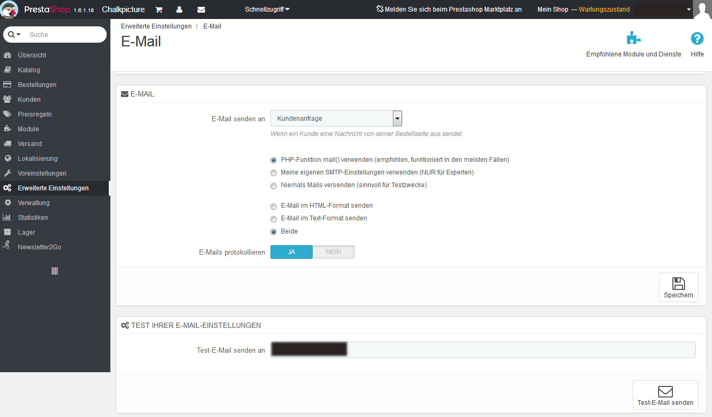Click the Preisregeln tag icon

point(7,114)
